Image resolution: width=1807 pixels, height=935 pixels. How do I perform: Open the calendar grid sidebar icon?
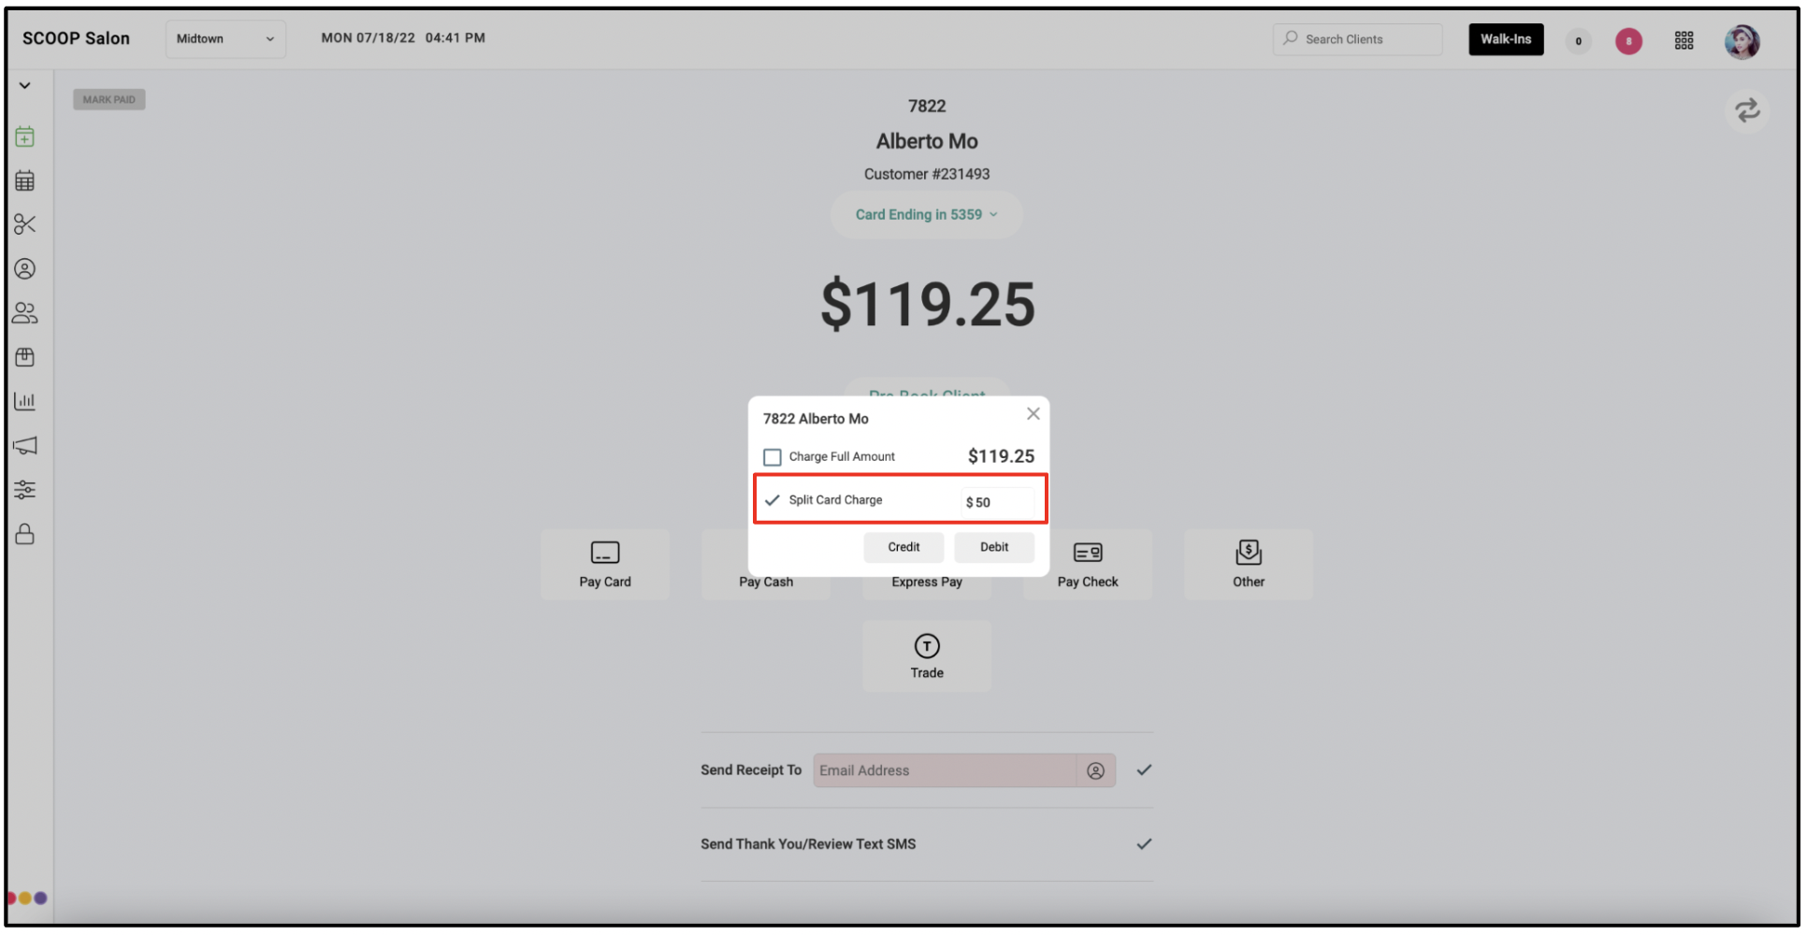tap(25, 180)
